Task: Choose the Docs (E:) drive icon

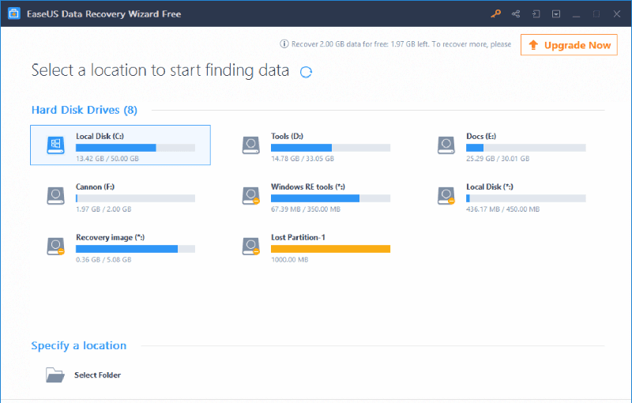Action: tap(447, 145)
